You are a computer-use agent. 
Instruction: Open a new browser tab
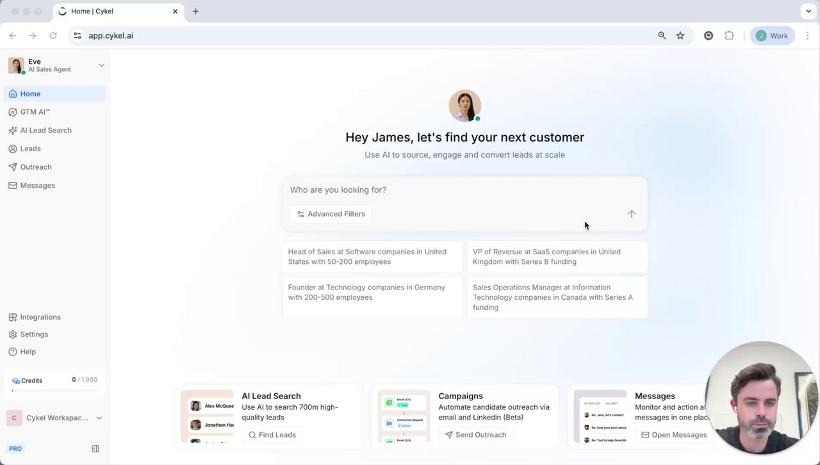click(x=195, y=12)
